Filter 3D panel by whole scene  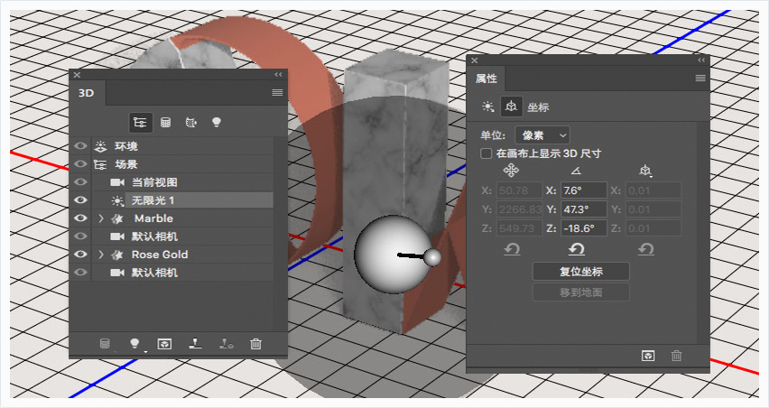pyautogui.click(x=140, y=123)
